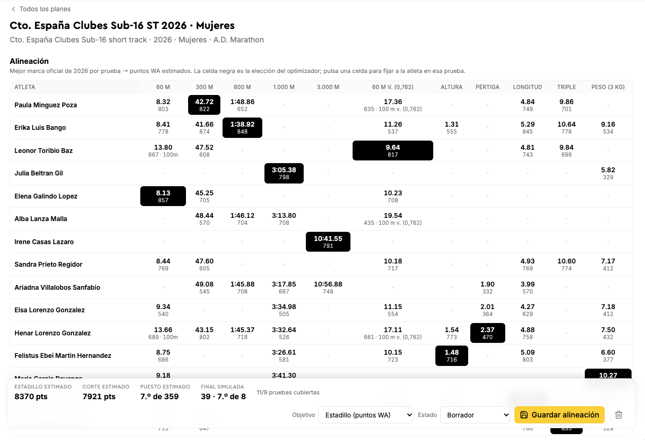Click Leonor Toribio Baz 60 M cell 13.80
This screenshot has width=645, height=440.
coord(163,151)
